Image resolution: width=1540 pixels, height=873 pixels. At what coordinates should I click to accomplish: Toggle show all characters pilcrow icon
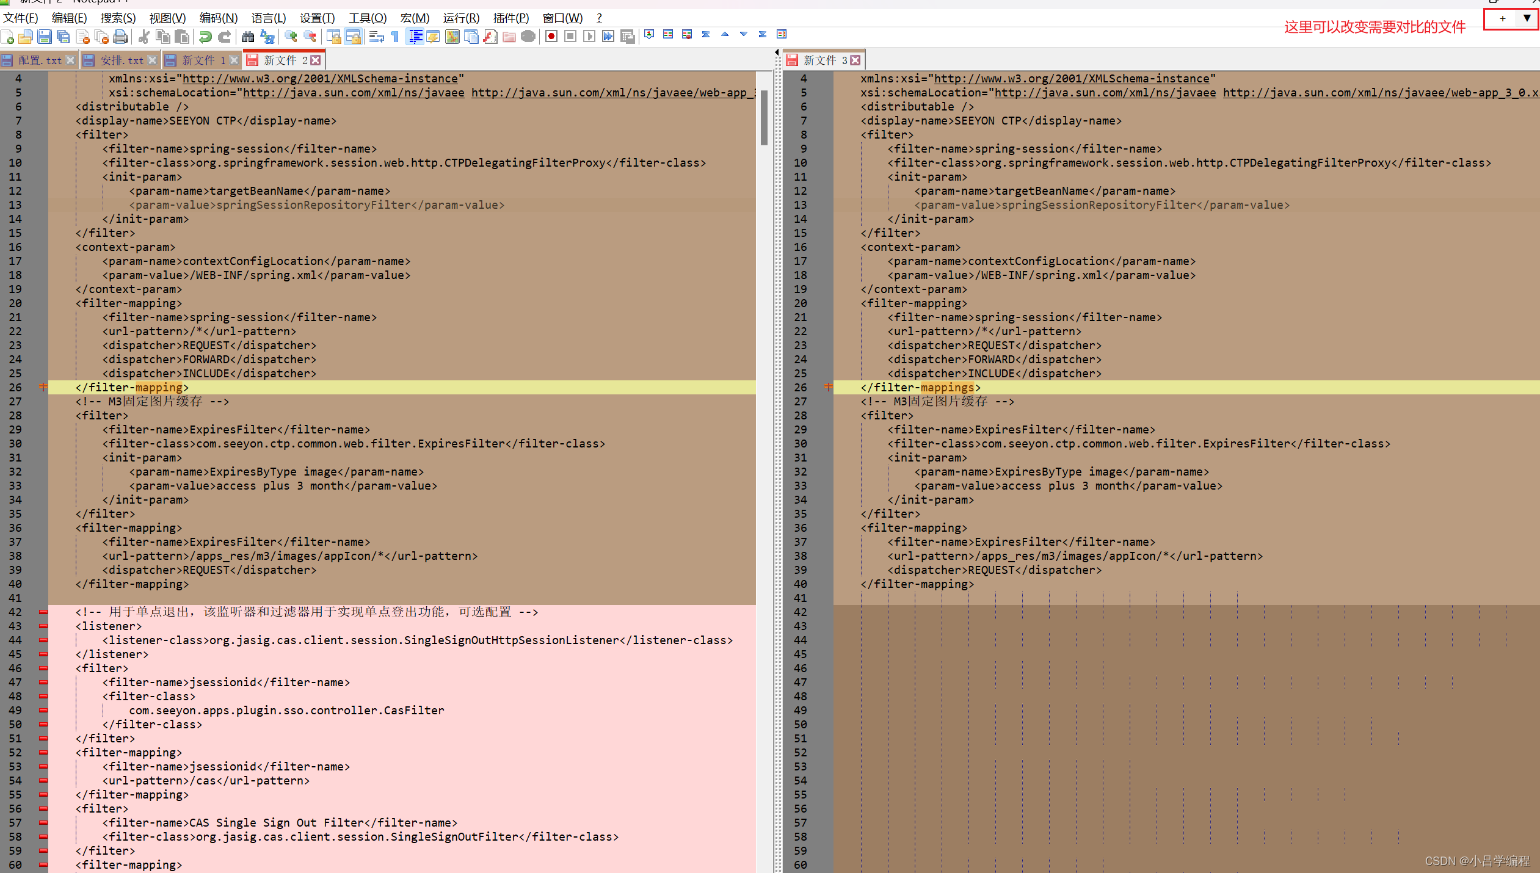coord(395,37)
